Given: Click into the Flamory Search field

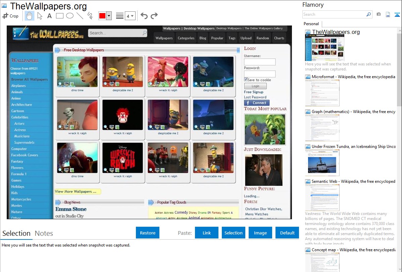Looking at the screenshot, I should pyautogui.click(x=334, y=14).
